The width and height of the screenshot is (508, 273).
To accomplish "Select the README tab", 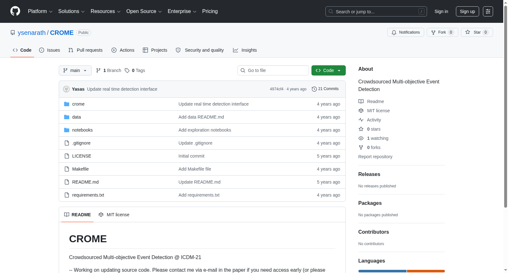I will [x=77, y=215].
